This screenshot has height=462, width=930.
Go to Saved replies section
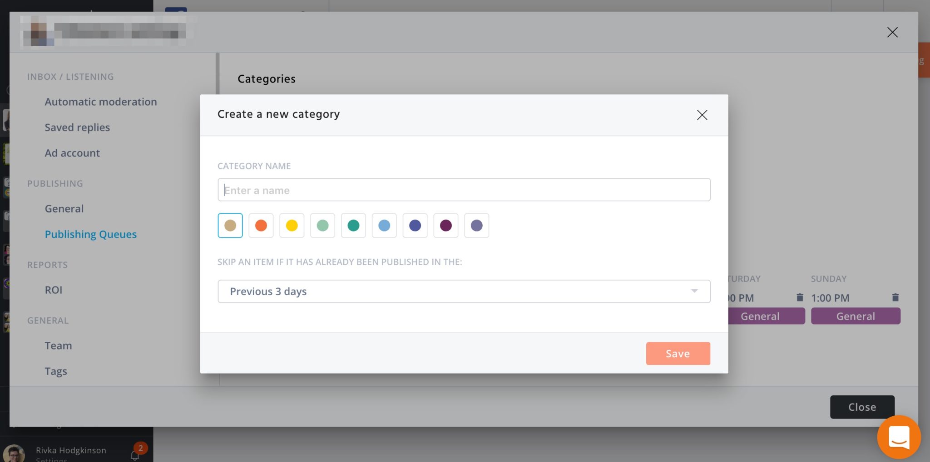pyautogui.click(x=77, y=127)
